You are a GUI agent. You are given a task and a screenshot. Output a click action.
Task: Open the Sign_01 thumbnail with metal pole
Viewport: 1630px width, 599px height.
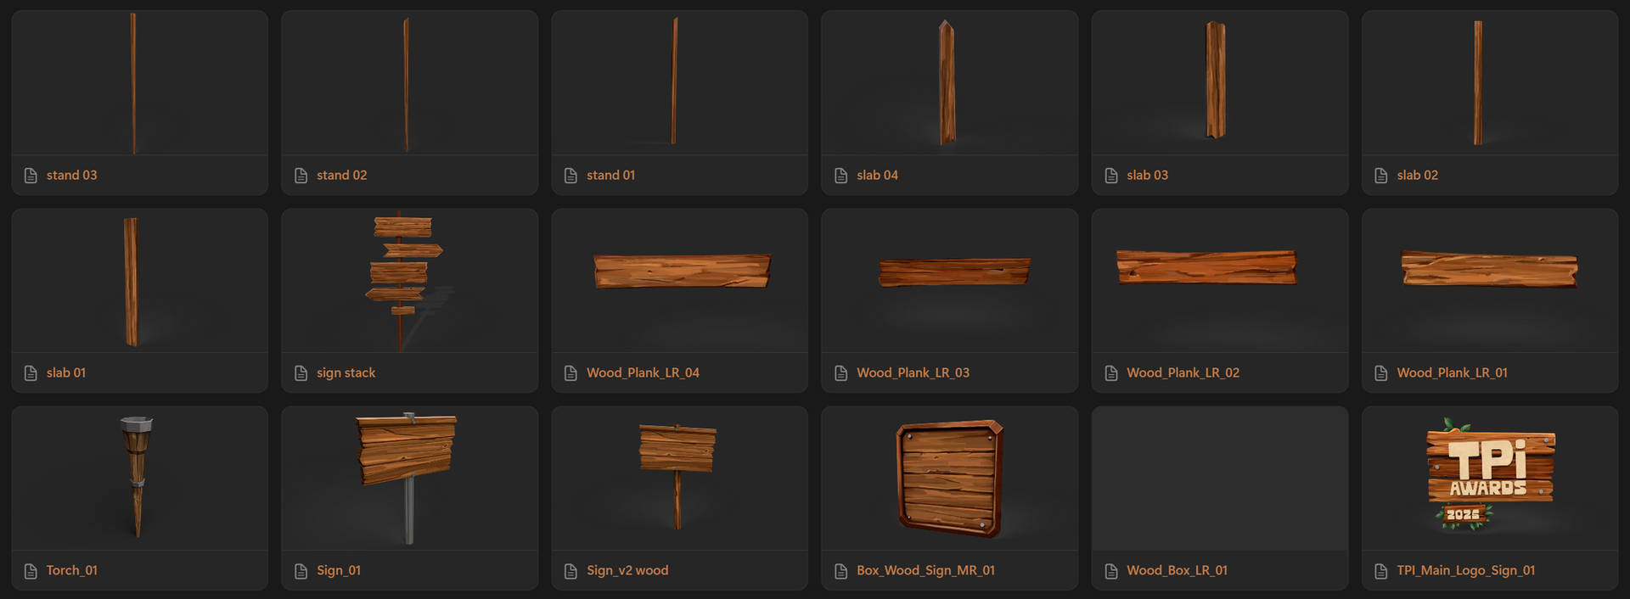coord(409,479)
